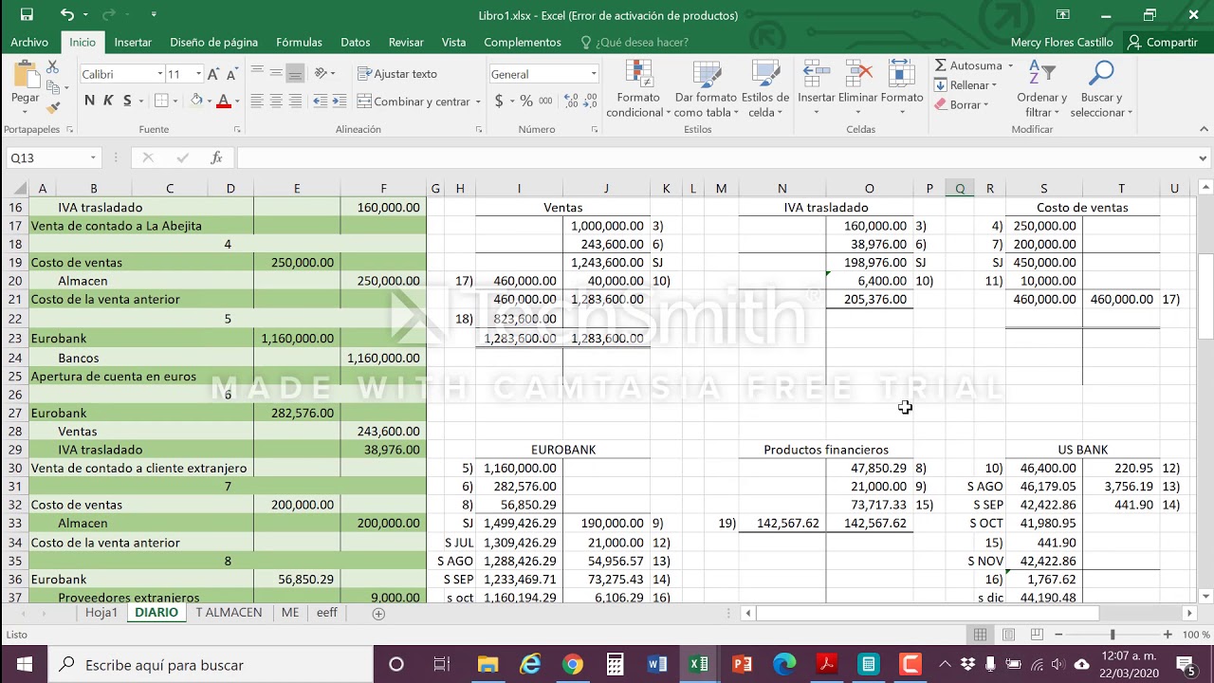
Task: Toggle align text left
Action: 257,101
